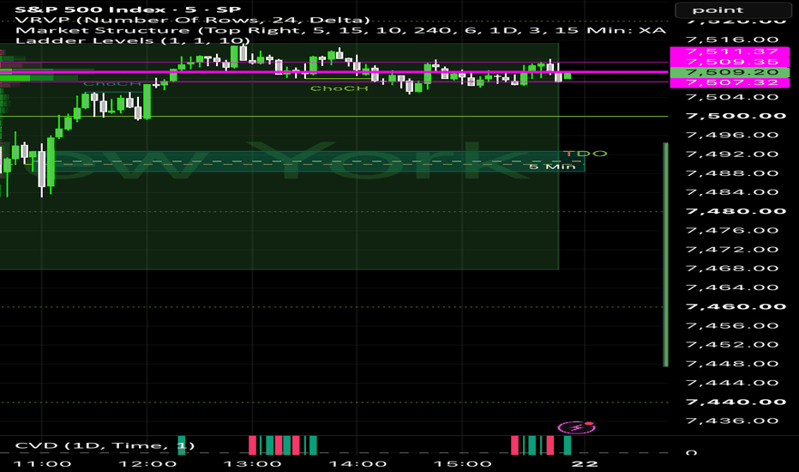Click the 7,488.00 price axis label
This screenshot has width=799, height=472.
[x=732, y=173]
